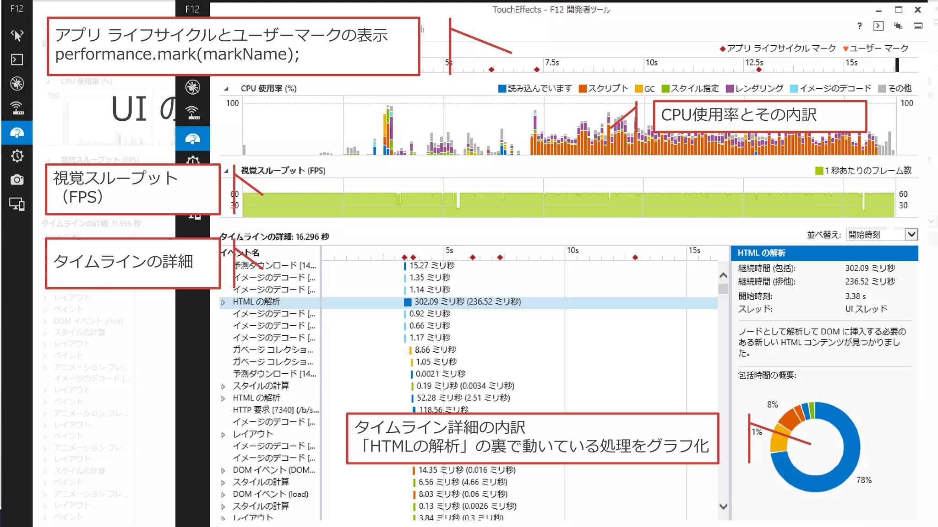Click the pin tools icon in the top right
The height and width of the screenshot is (527, 938).
[x=898, y=26]
